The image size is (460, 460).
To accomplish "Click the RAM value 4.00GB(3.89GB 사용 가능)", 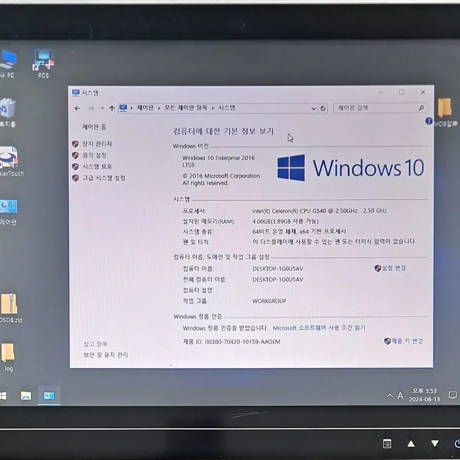I will 285,221.
